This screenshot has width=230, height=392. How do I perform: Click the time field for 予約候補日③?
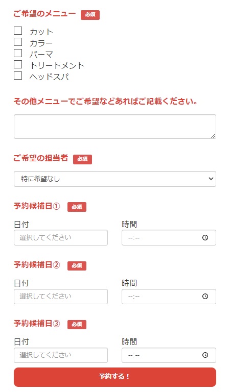169,355
